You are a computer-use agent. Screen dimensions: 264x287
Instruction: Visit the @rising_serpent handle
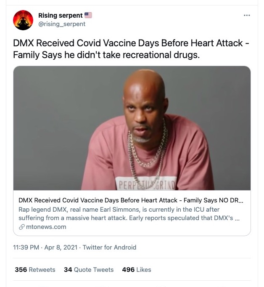[62, 24]
